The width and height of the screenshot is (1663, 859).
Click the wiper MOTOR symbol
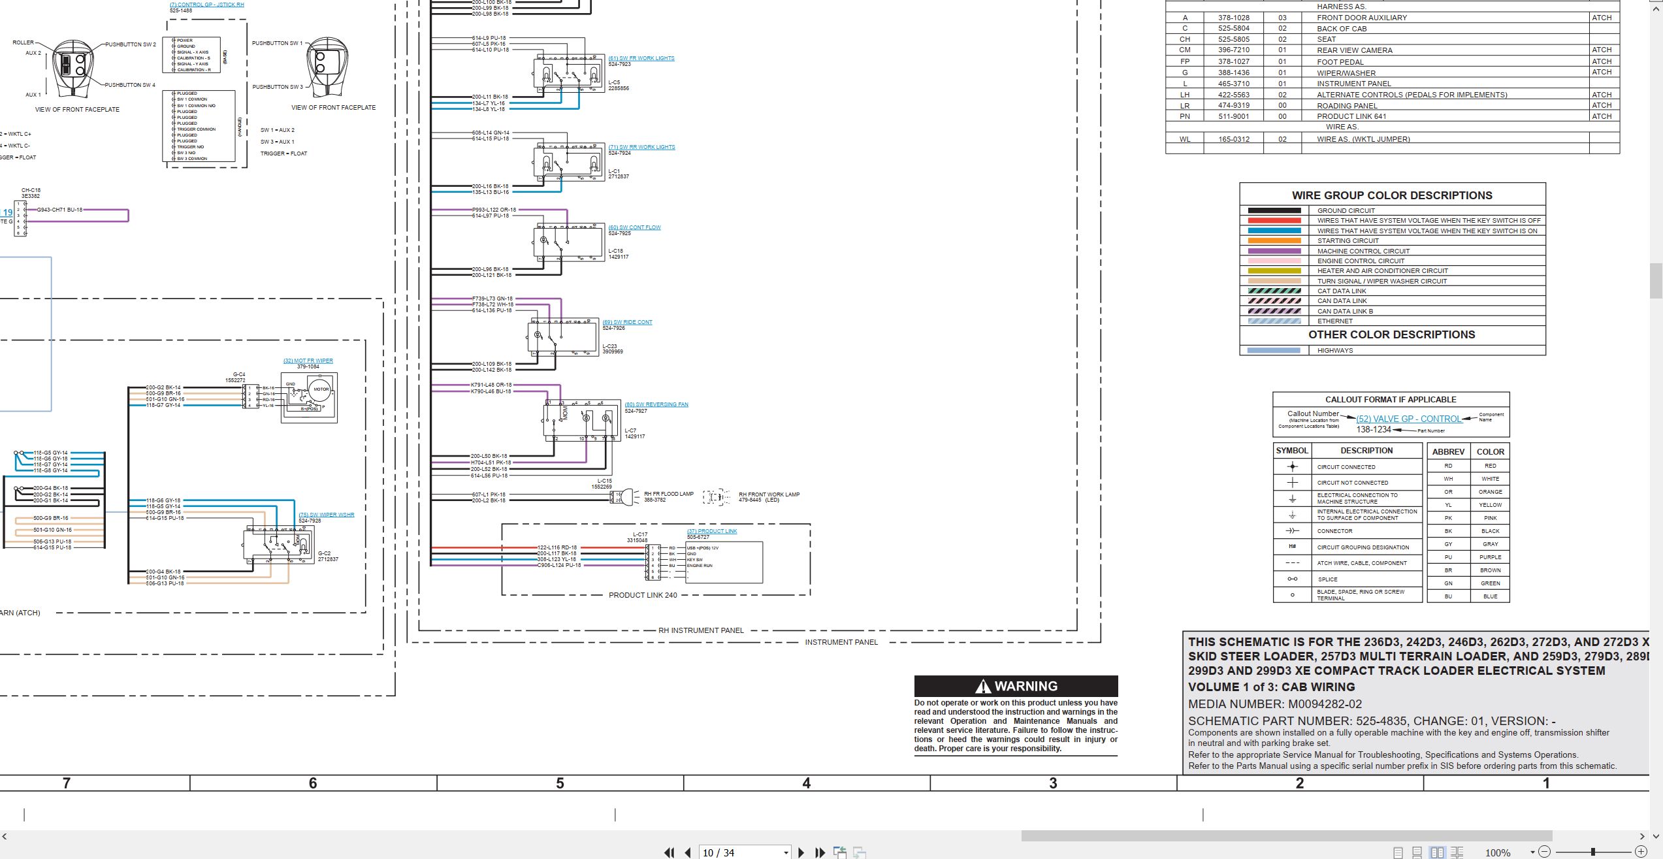coord(321,390)
